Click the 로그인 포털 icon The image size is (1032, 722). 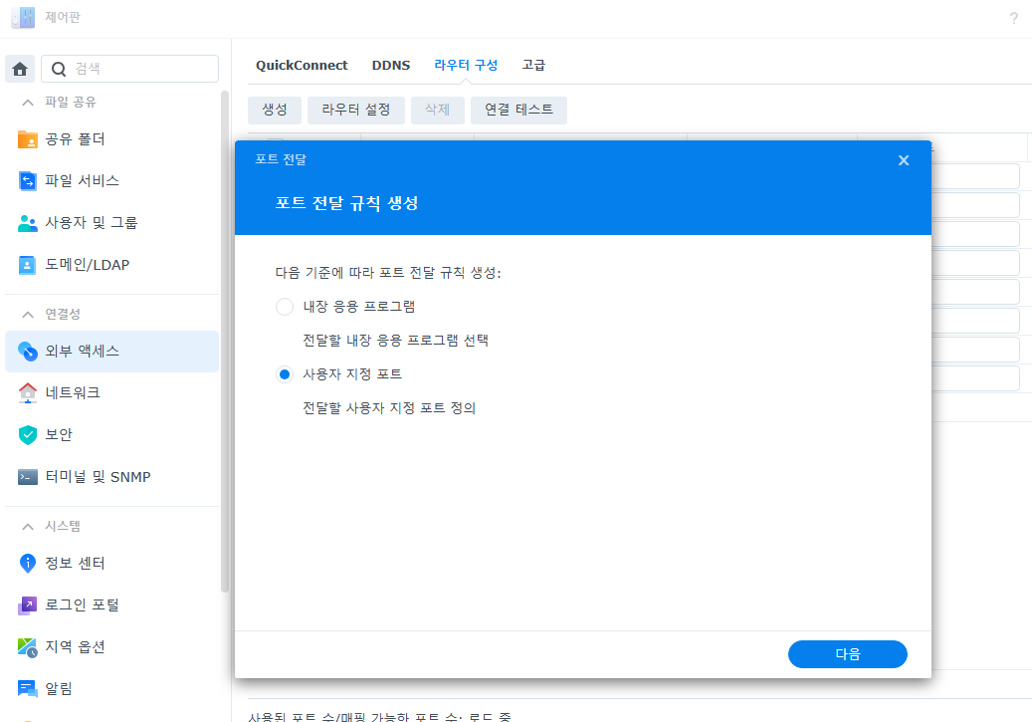(28, 604)
